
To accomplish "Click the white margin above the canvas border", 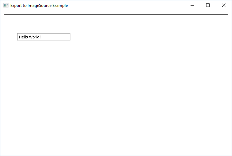I will (x=116, y=12).
